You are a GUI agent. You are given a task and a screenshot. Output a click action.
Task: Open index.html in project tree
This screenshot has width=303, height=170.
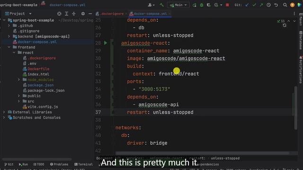coord(36,74)
